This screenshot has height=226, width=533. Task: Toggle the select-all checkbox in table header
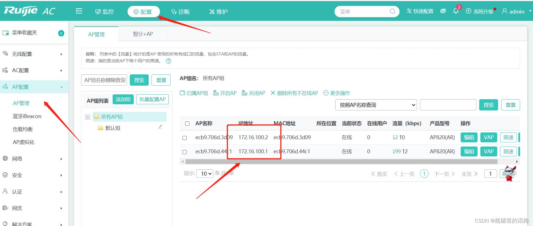(x=188, y=123)
